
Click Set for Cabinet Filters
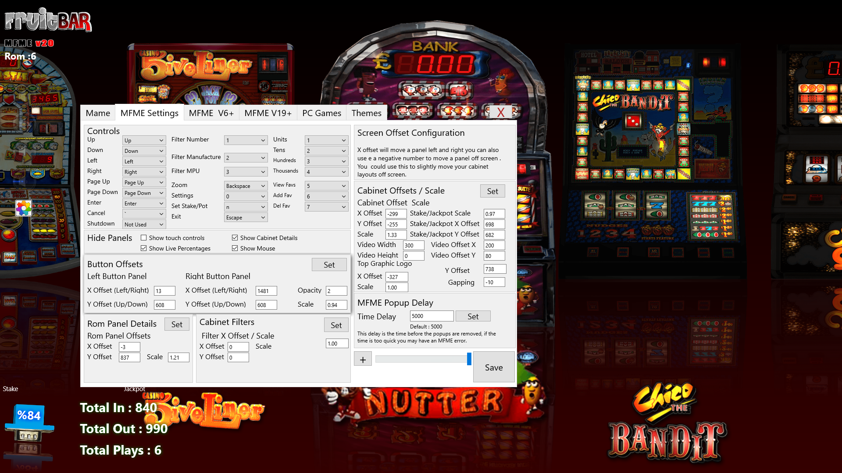pos(336,325)
